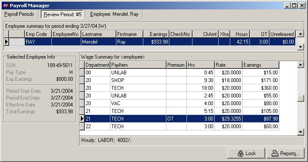Click the Payroll Manager title bar app icon

(6, 6)
